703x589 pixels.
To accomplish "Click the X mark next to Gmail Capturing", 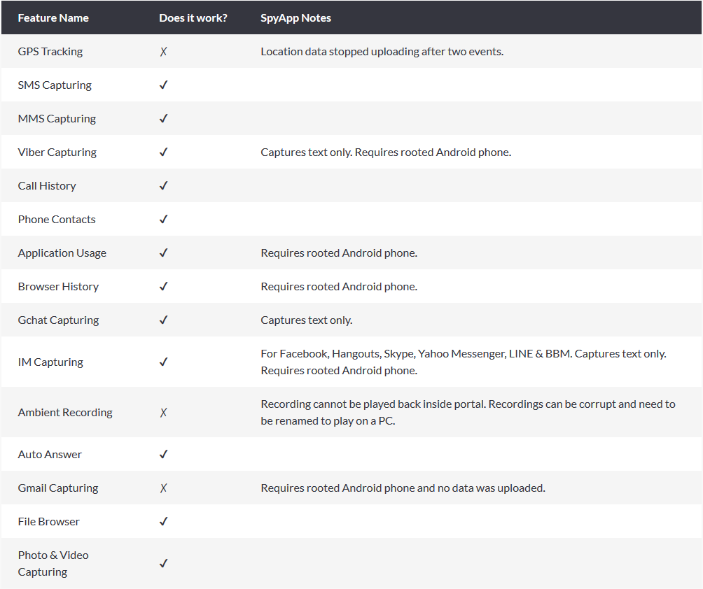I will click(163, 488).
